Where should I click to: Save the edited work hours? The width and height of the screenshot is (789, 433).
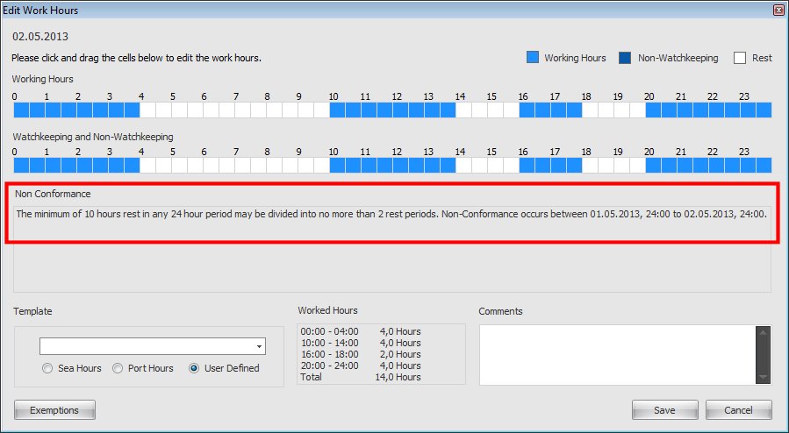click(664, 410)
